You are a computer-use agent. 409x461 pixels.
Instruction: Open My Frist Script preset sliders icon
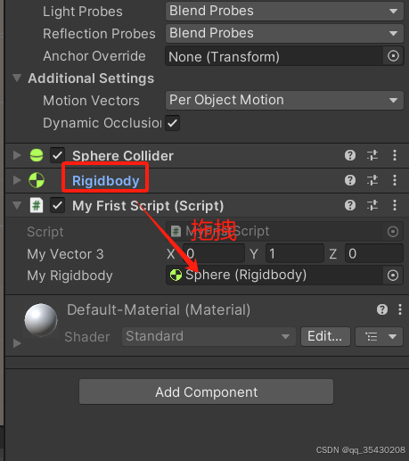(x=372, y=205)
